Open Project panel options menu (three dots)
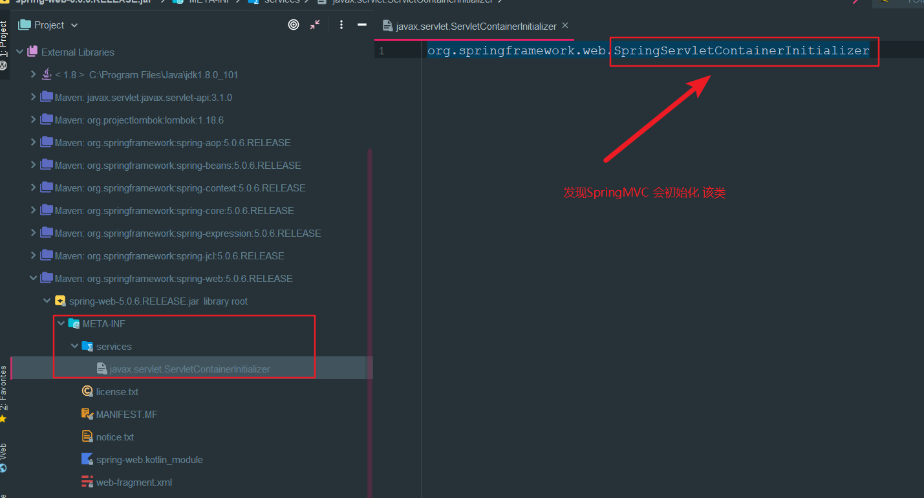 click(341, 25)
